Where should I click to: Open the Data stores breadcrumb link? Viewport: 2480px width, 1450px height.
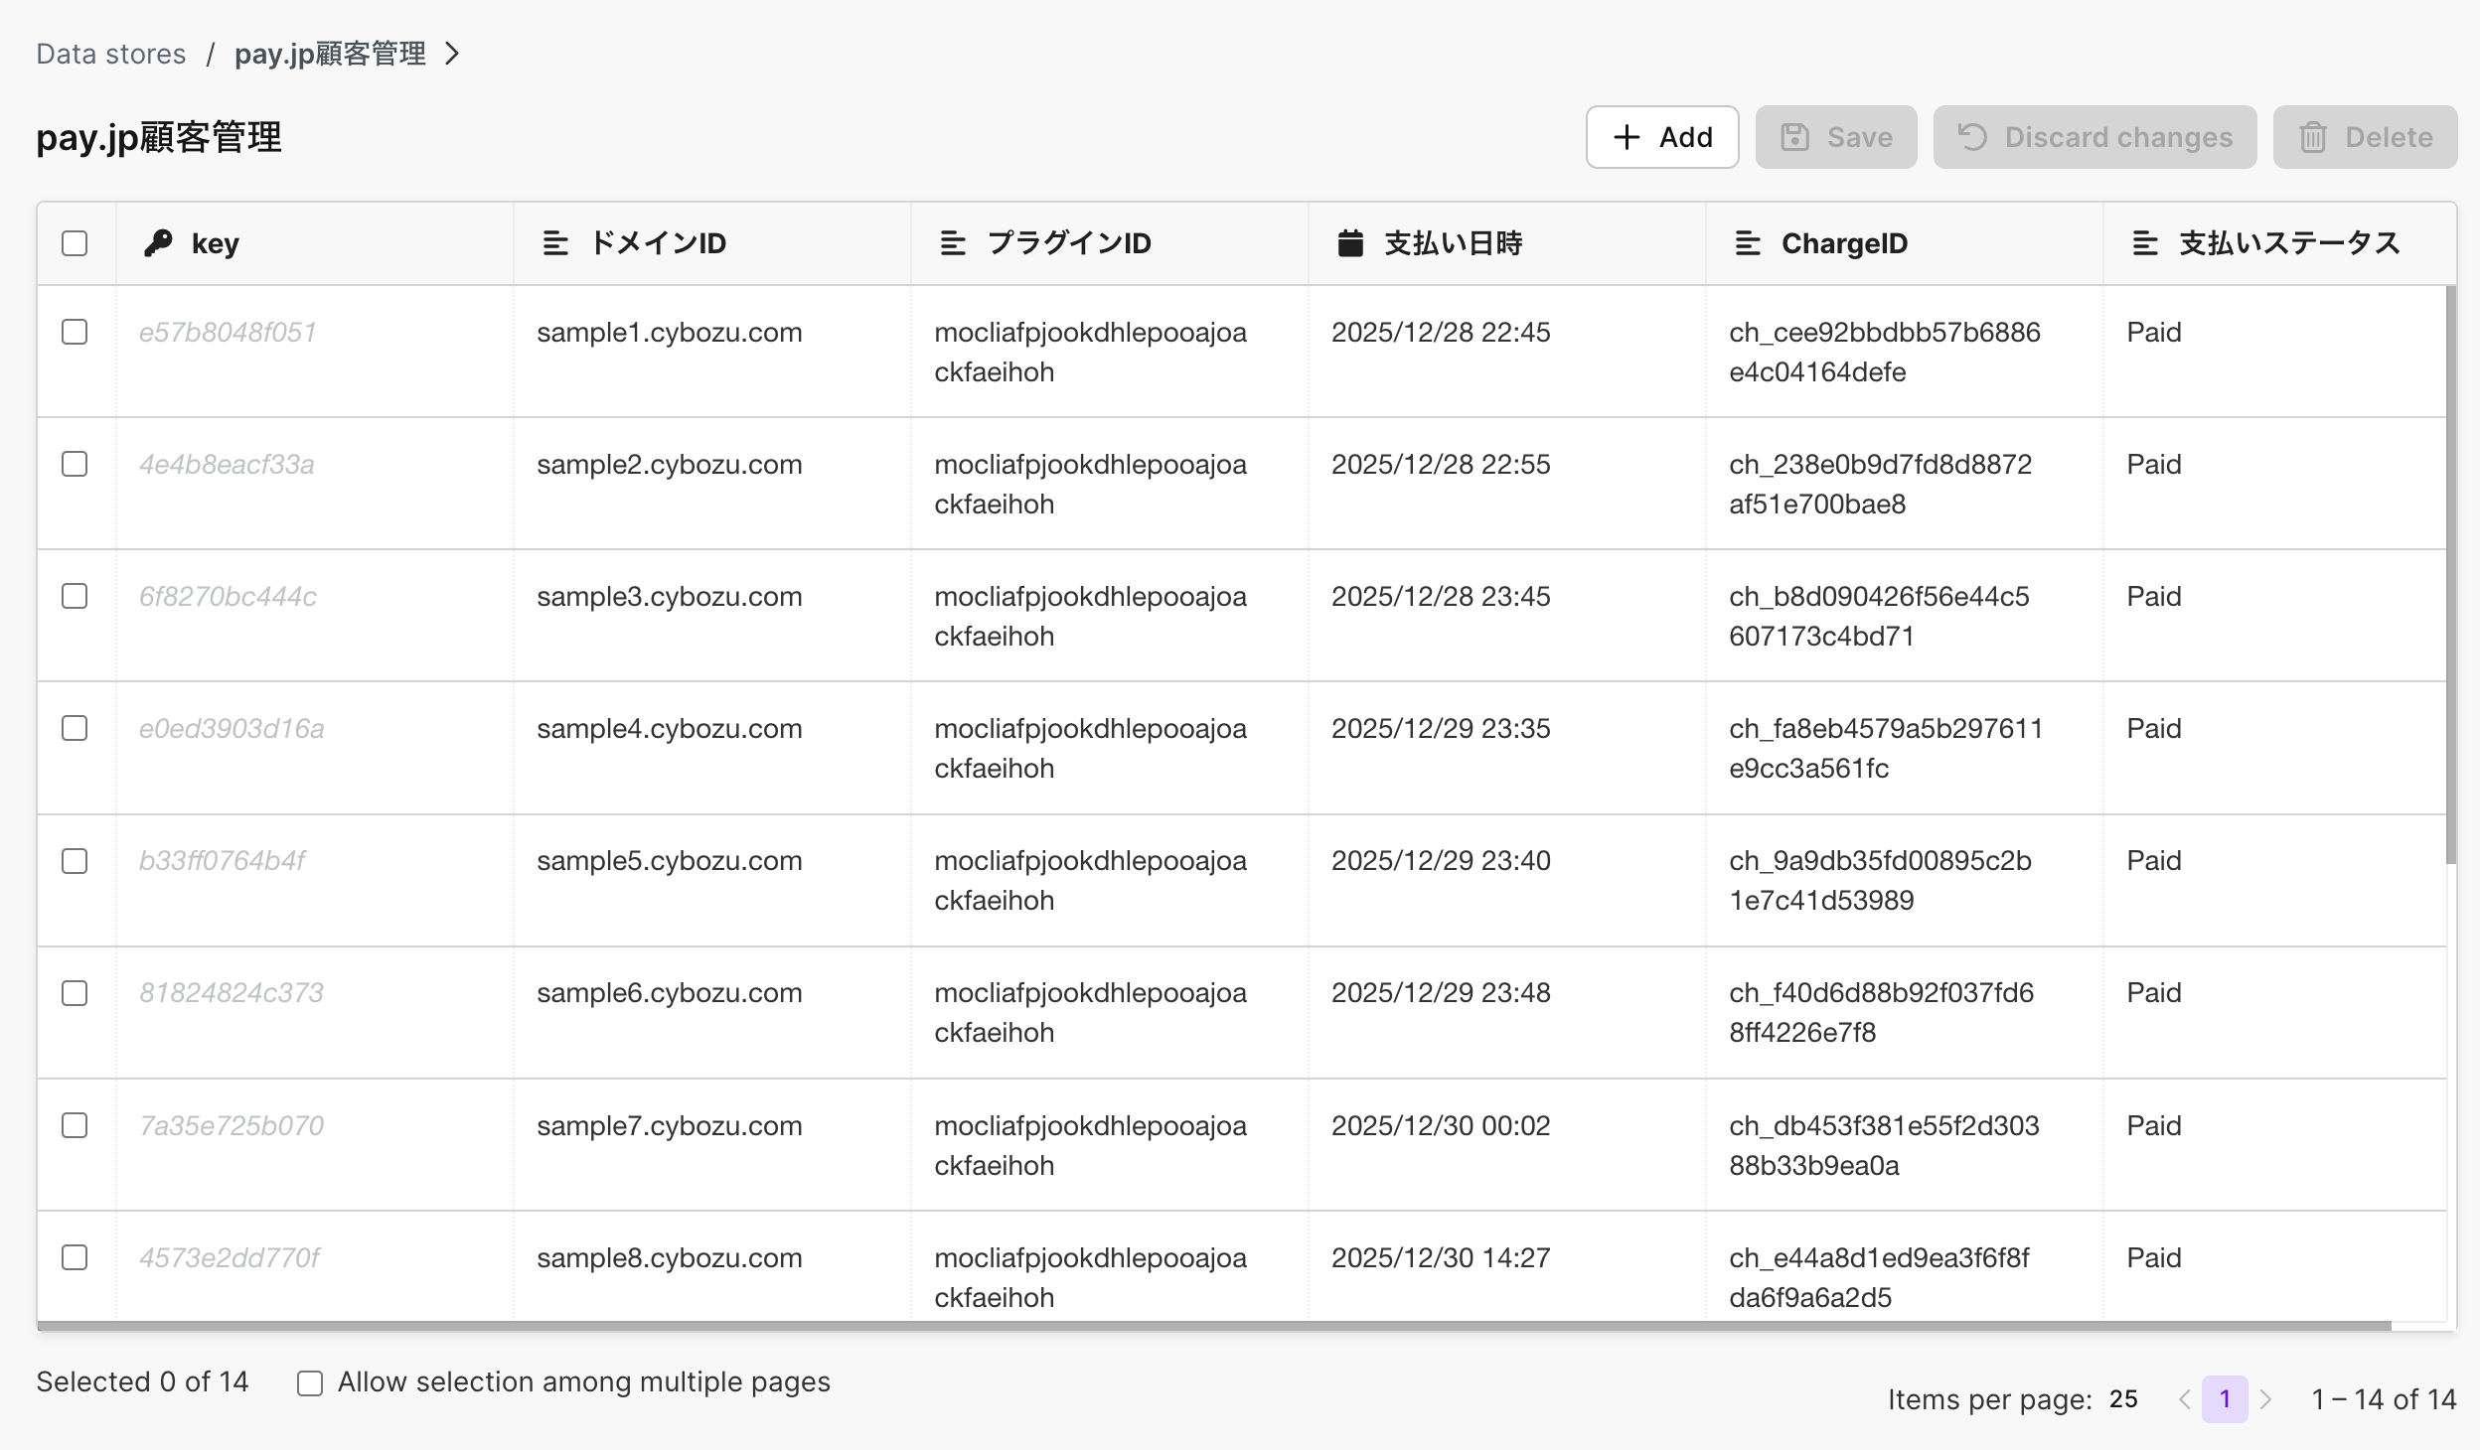pos(110,53)
